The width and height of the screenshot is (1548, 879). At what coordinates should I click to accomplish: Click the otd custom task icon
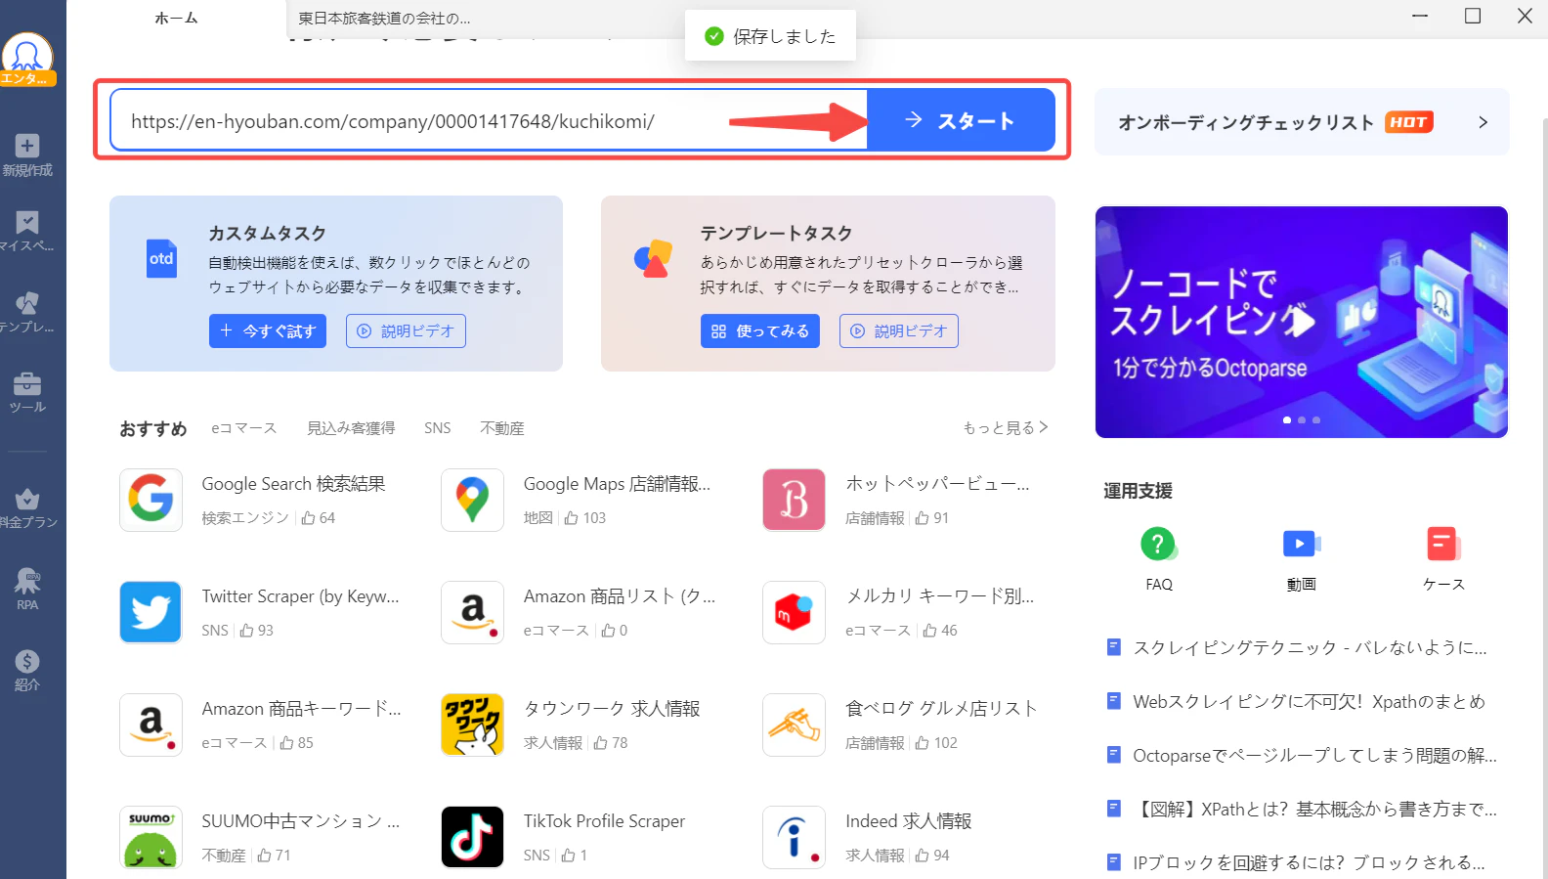pyautogui.click(x=161, y=259)
